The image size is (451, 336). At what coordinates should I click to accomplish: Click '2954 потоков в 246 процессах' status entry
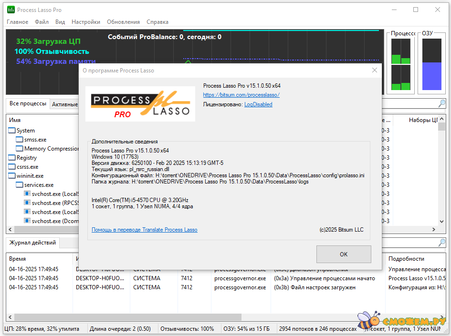(318, 329)
